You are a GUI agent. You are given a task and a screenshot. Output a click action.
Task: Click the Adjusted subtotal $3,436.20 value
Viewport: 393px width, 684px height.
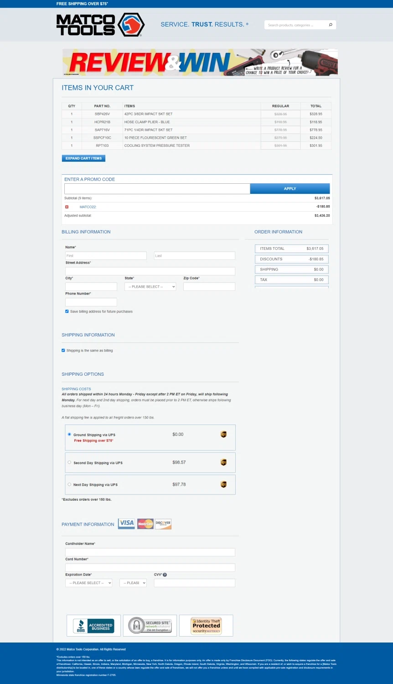322,216
